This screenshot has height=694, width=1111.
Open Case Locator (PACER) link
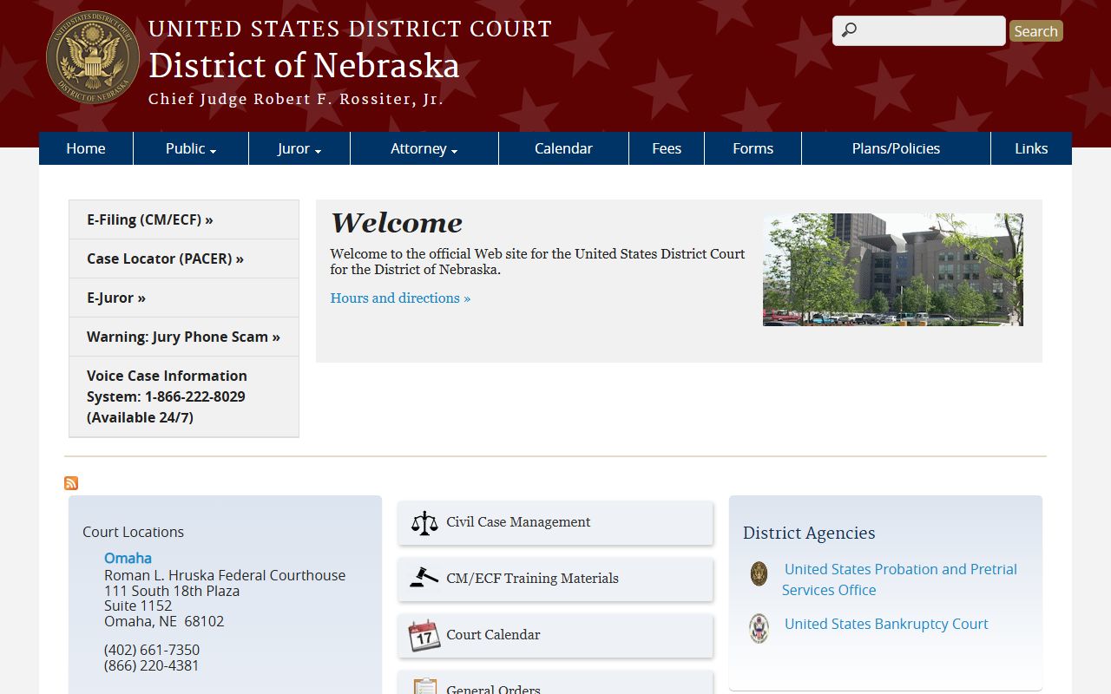pyautogui.click(x=184, y=259)
